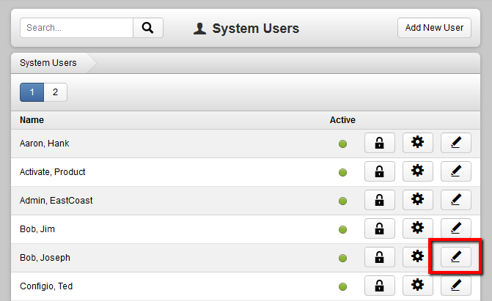The image size is (492, 301).
Task: Click active status dot for Bob, Jim
Action: [342, 229]
